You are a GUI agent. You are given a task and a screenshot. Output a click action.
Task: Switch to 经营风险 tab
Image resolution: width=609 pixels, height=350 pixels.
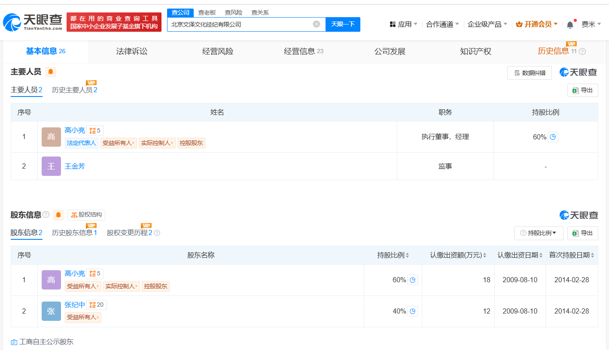pos(218,51)
